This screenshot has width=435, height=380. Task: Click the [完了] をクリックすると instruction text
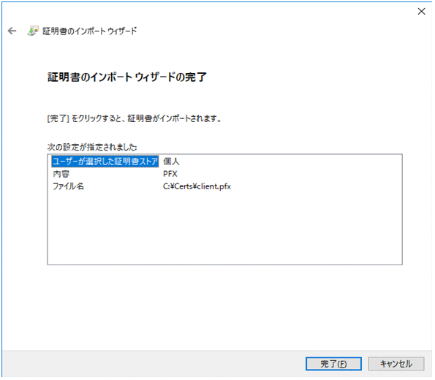tap(135, 118)
